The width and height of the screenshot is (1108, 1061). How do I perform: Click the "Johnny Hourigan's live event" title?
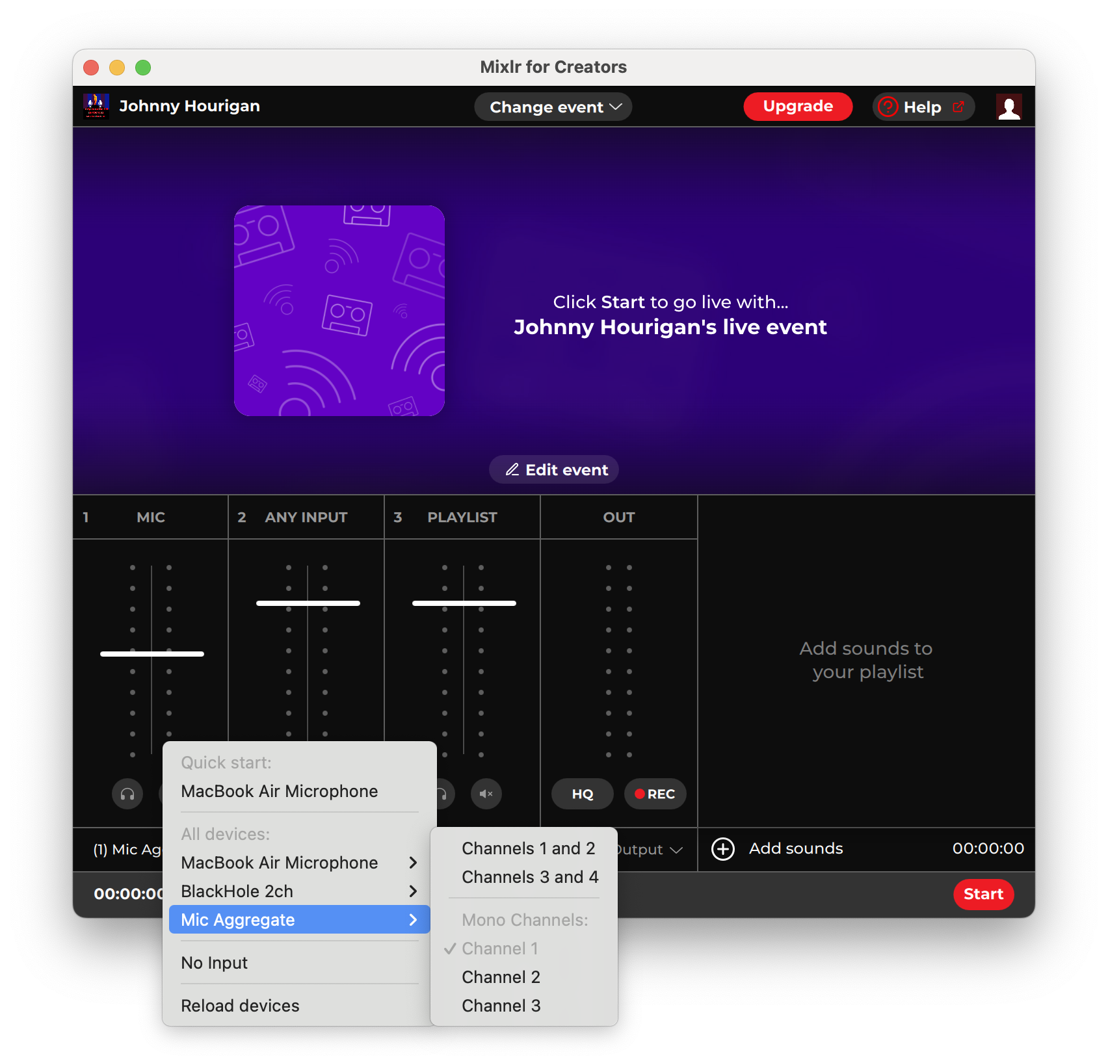[670, 327]
